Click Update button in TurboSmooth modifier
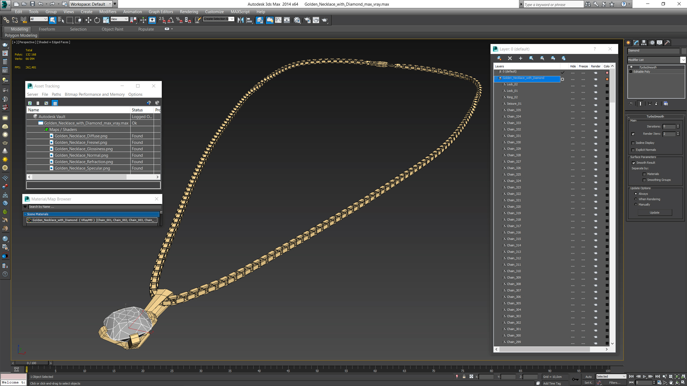The image size is (687, 386). coord(654,213)
